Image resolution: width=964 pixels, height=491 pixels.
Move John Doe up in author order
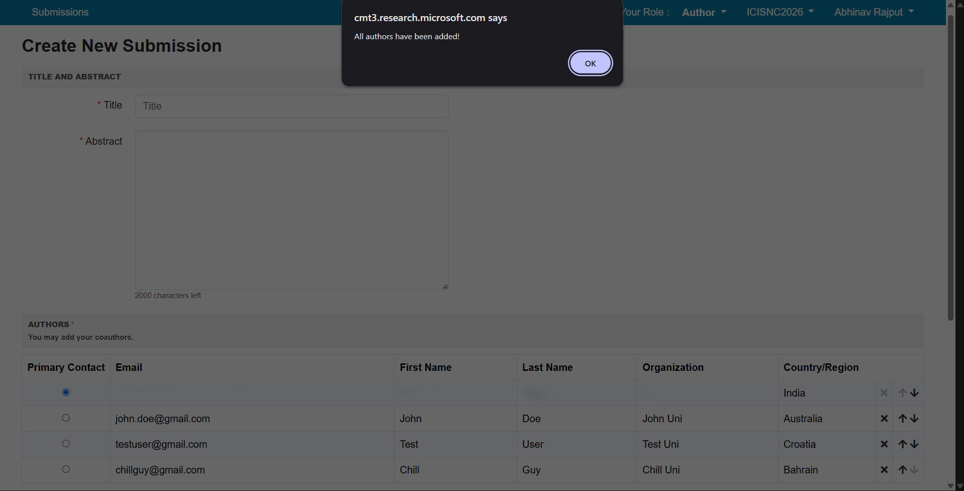tap(902, 419)
